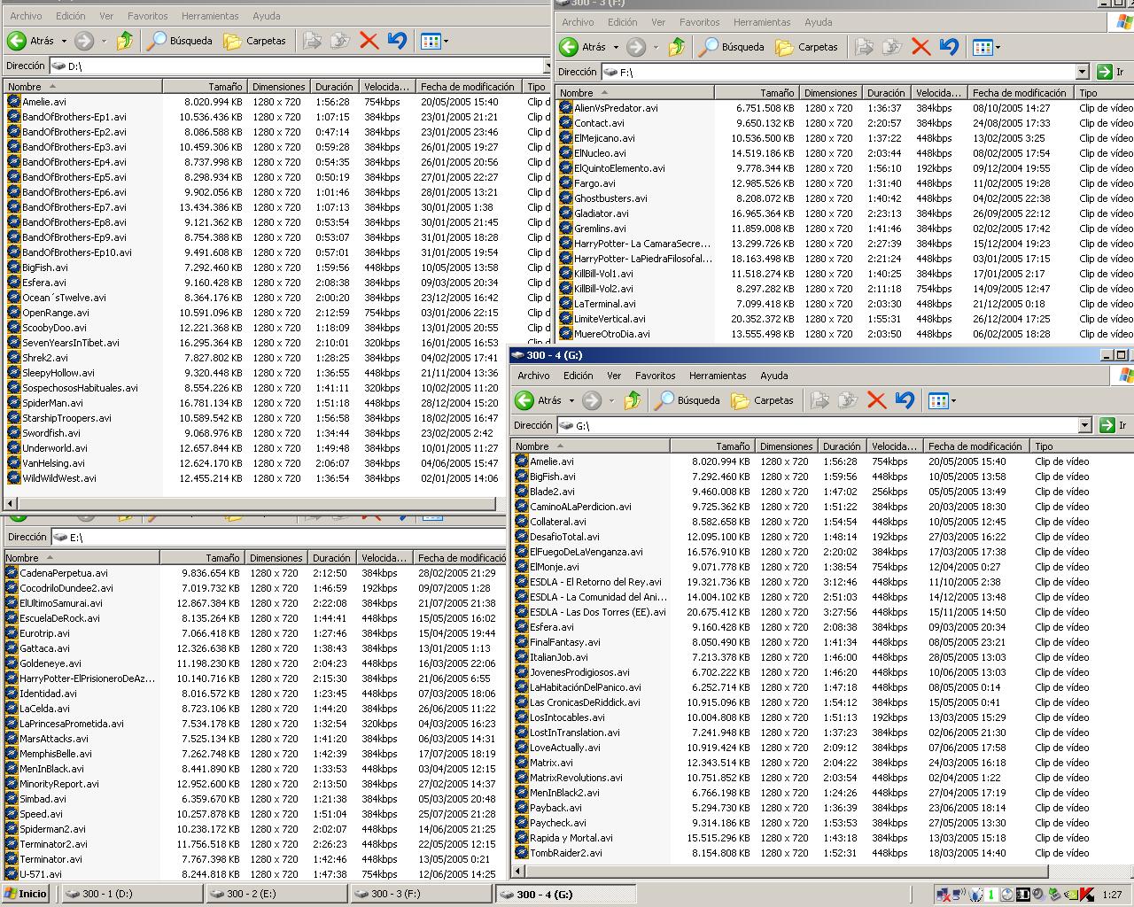The height and width of the screenshot is (907, 1134).
Task: Click the Up folder icon in F: window
Action: click(x=676, y=47)
